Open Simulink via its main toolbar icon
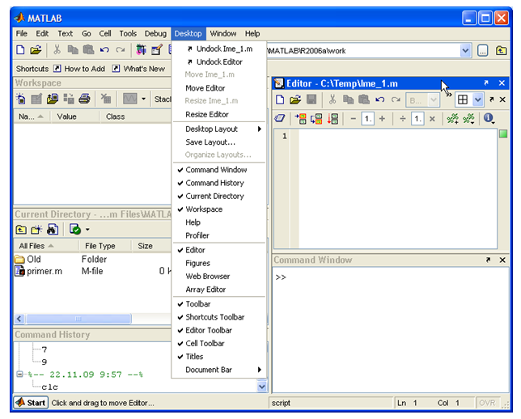Viewport: 521px width, 419px height. click(x=142, y=50)
